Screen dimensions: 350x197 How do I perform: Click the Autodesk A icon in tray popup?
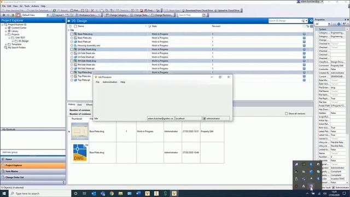304,186
